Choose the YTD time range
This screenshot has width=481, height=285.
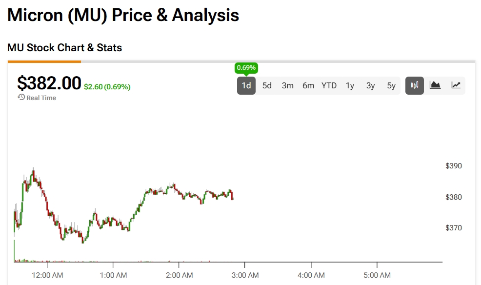tap(329, 85)
